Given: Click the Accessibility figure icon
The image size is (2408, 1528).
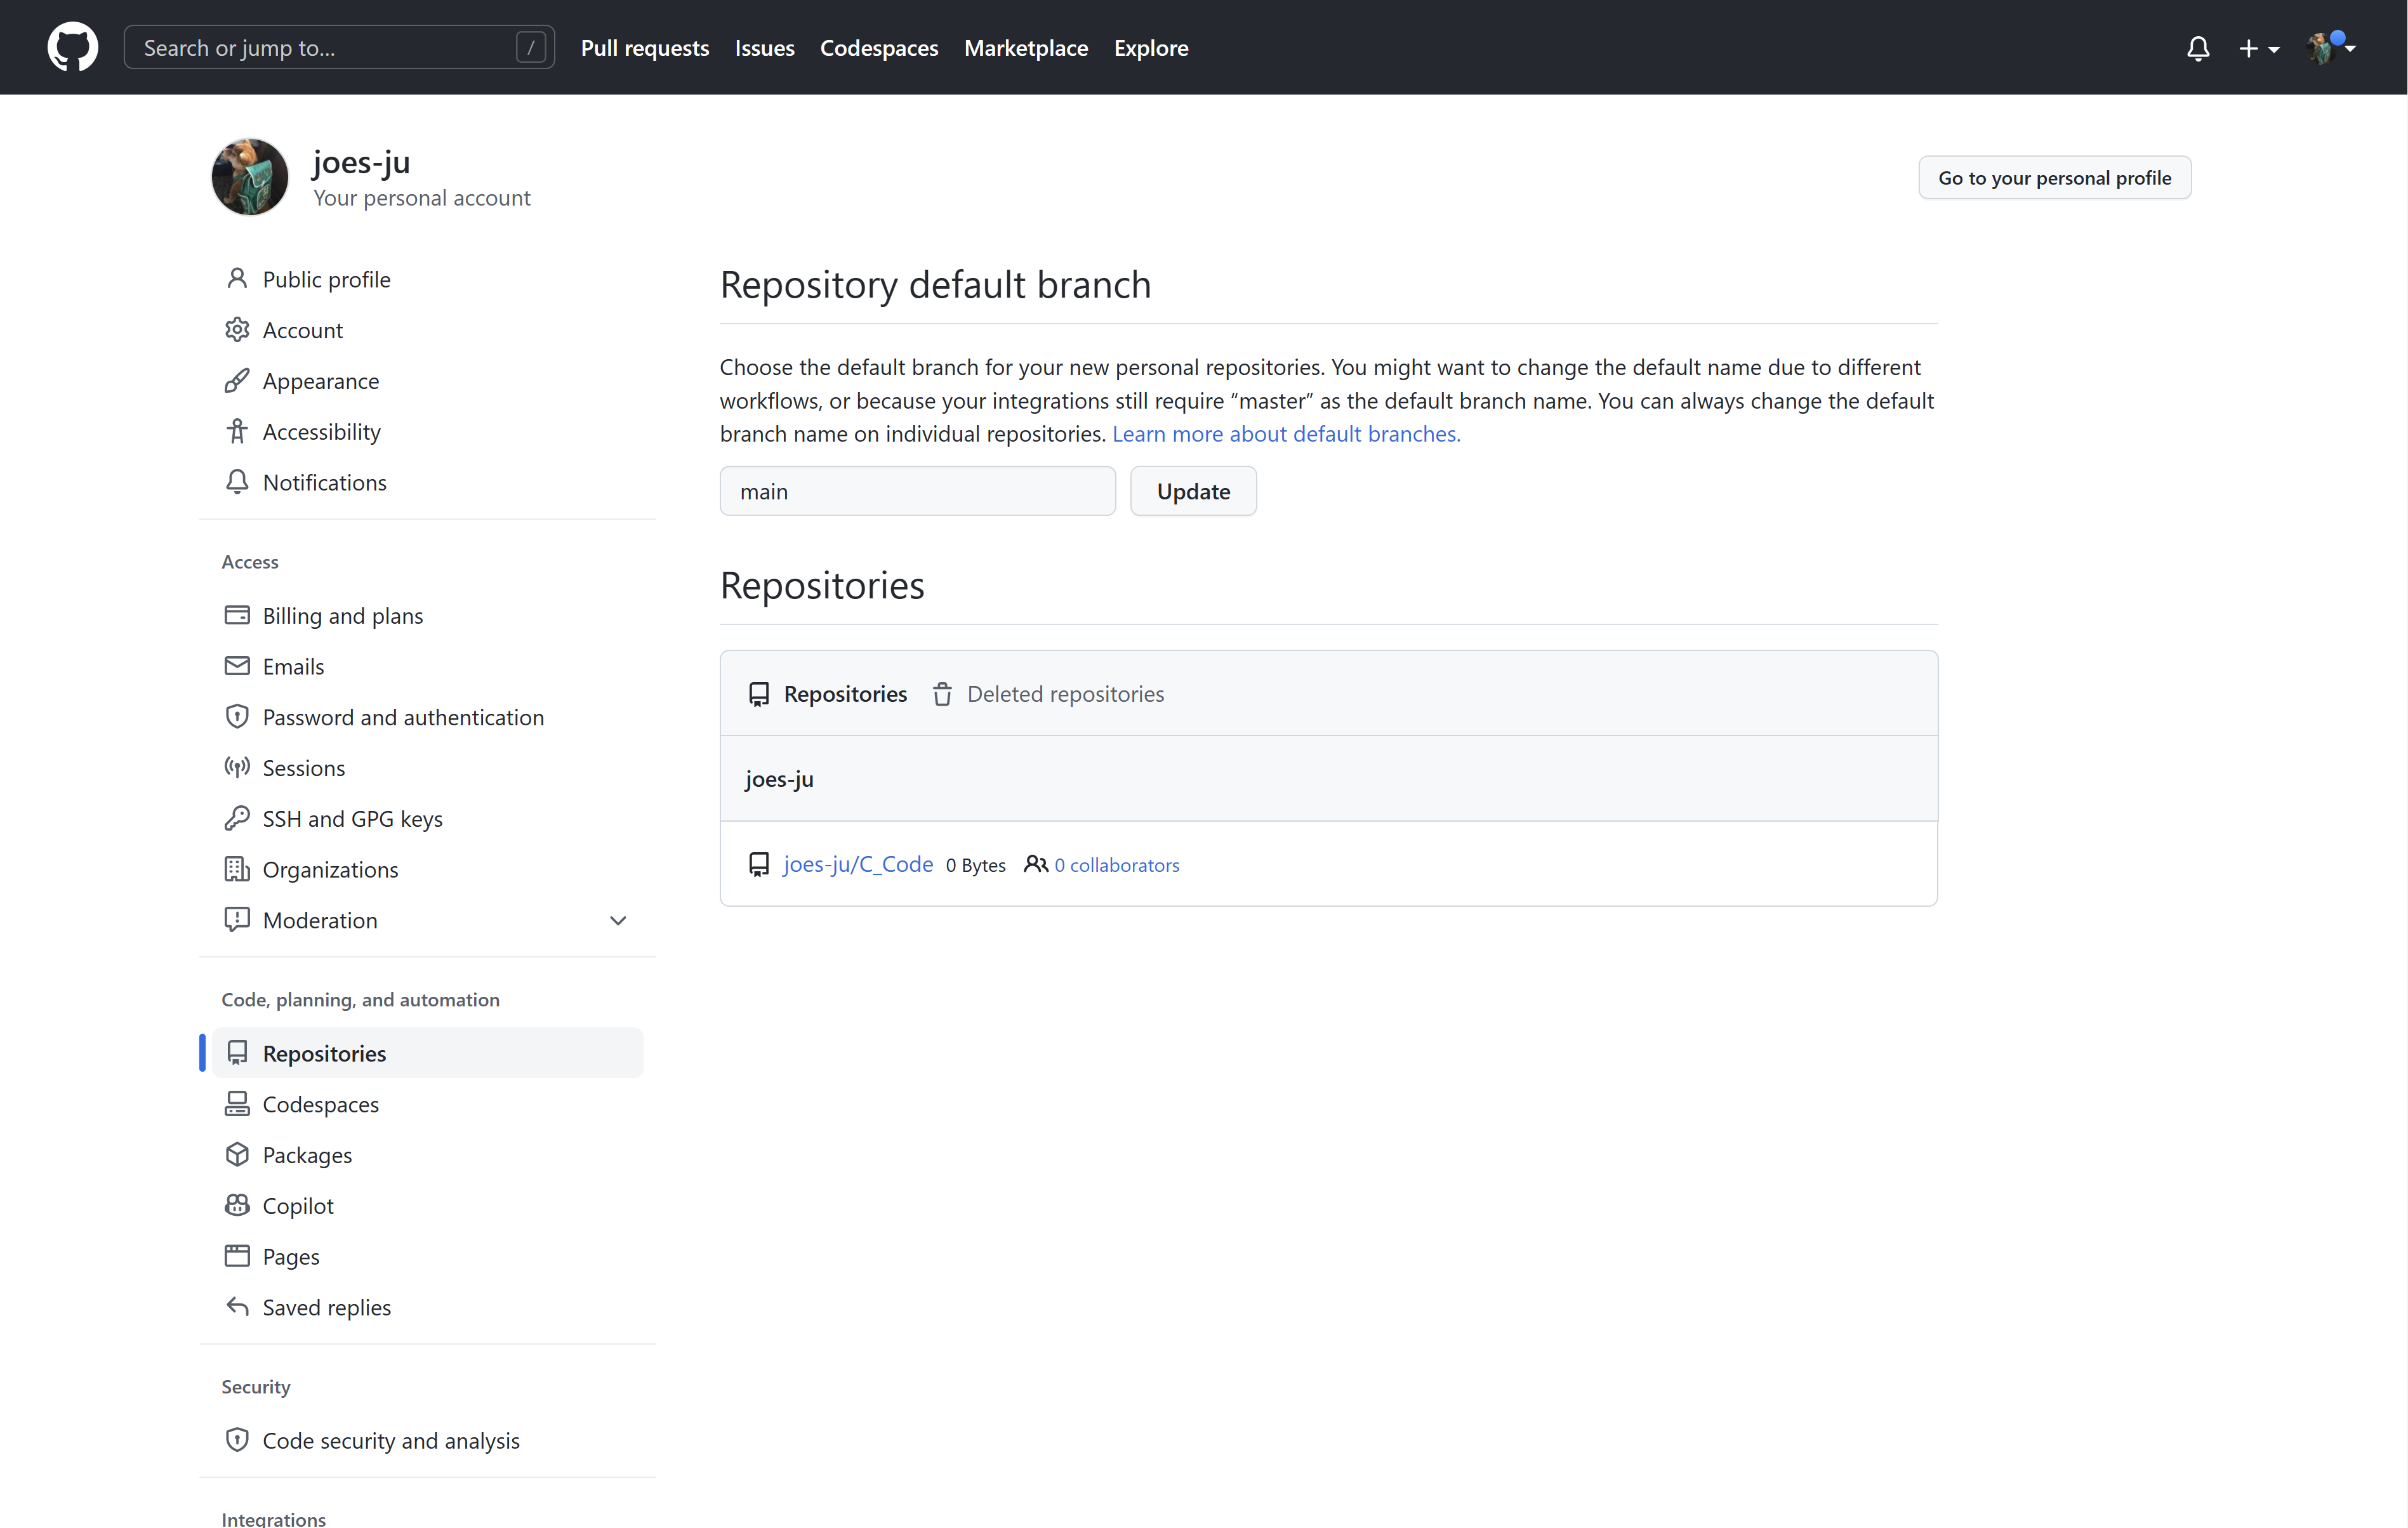Looking at the screenshot, I should [x=237, y=432].
